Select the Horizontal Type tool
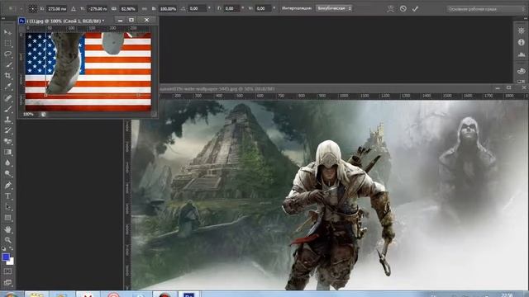The image size is (529, 297). [7, 196]
